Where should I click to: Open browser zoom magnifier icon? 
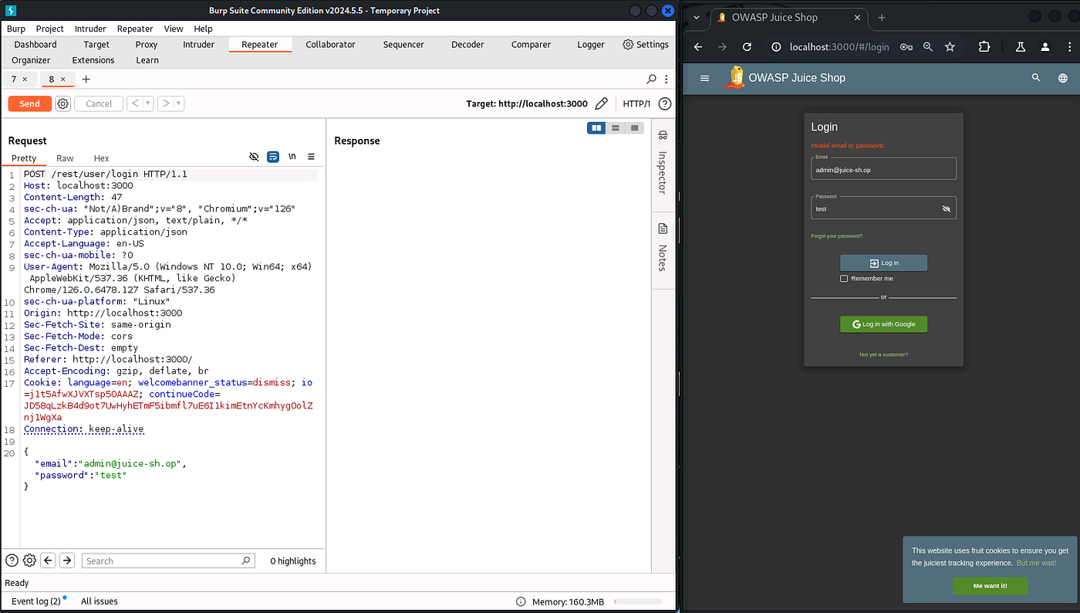(928, 47)
